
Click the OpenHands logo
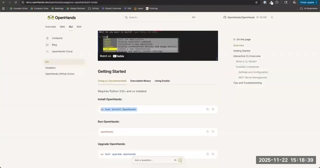pos(62,18)
